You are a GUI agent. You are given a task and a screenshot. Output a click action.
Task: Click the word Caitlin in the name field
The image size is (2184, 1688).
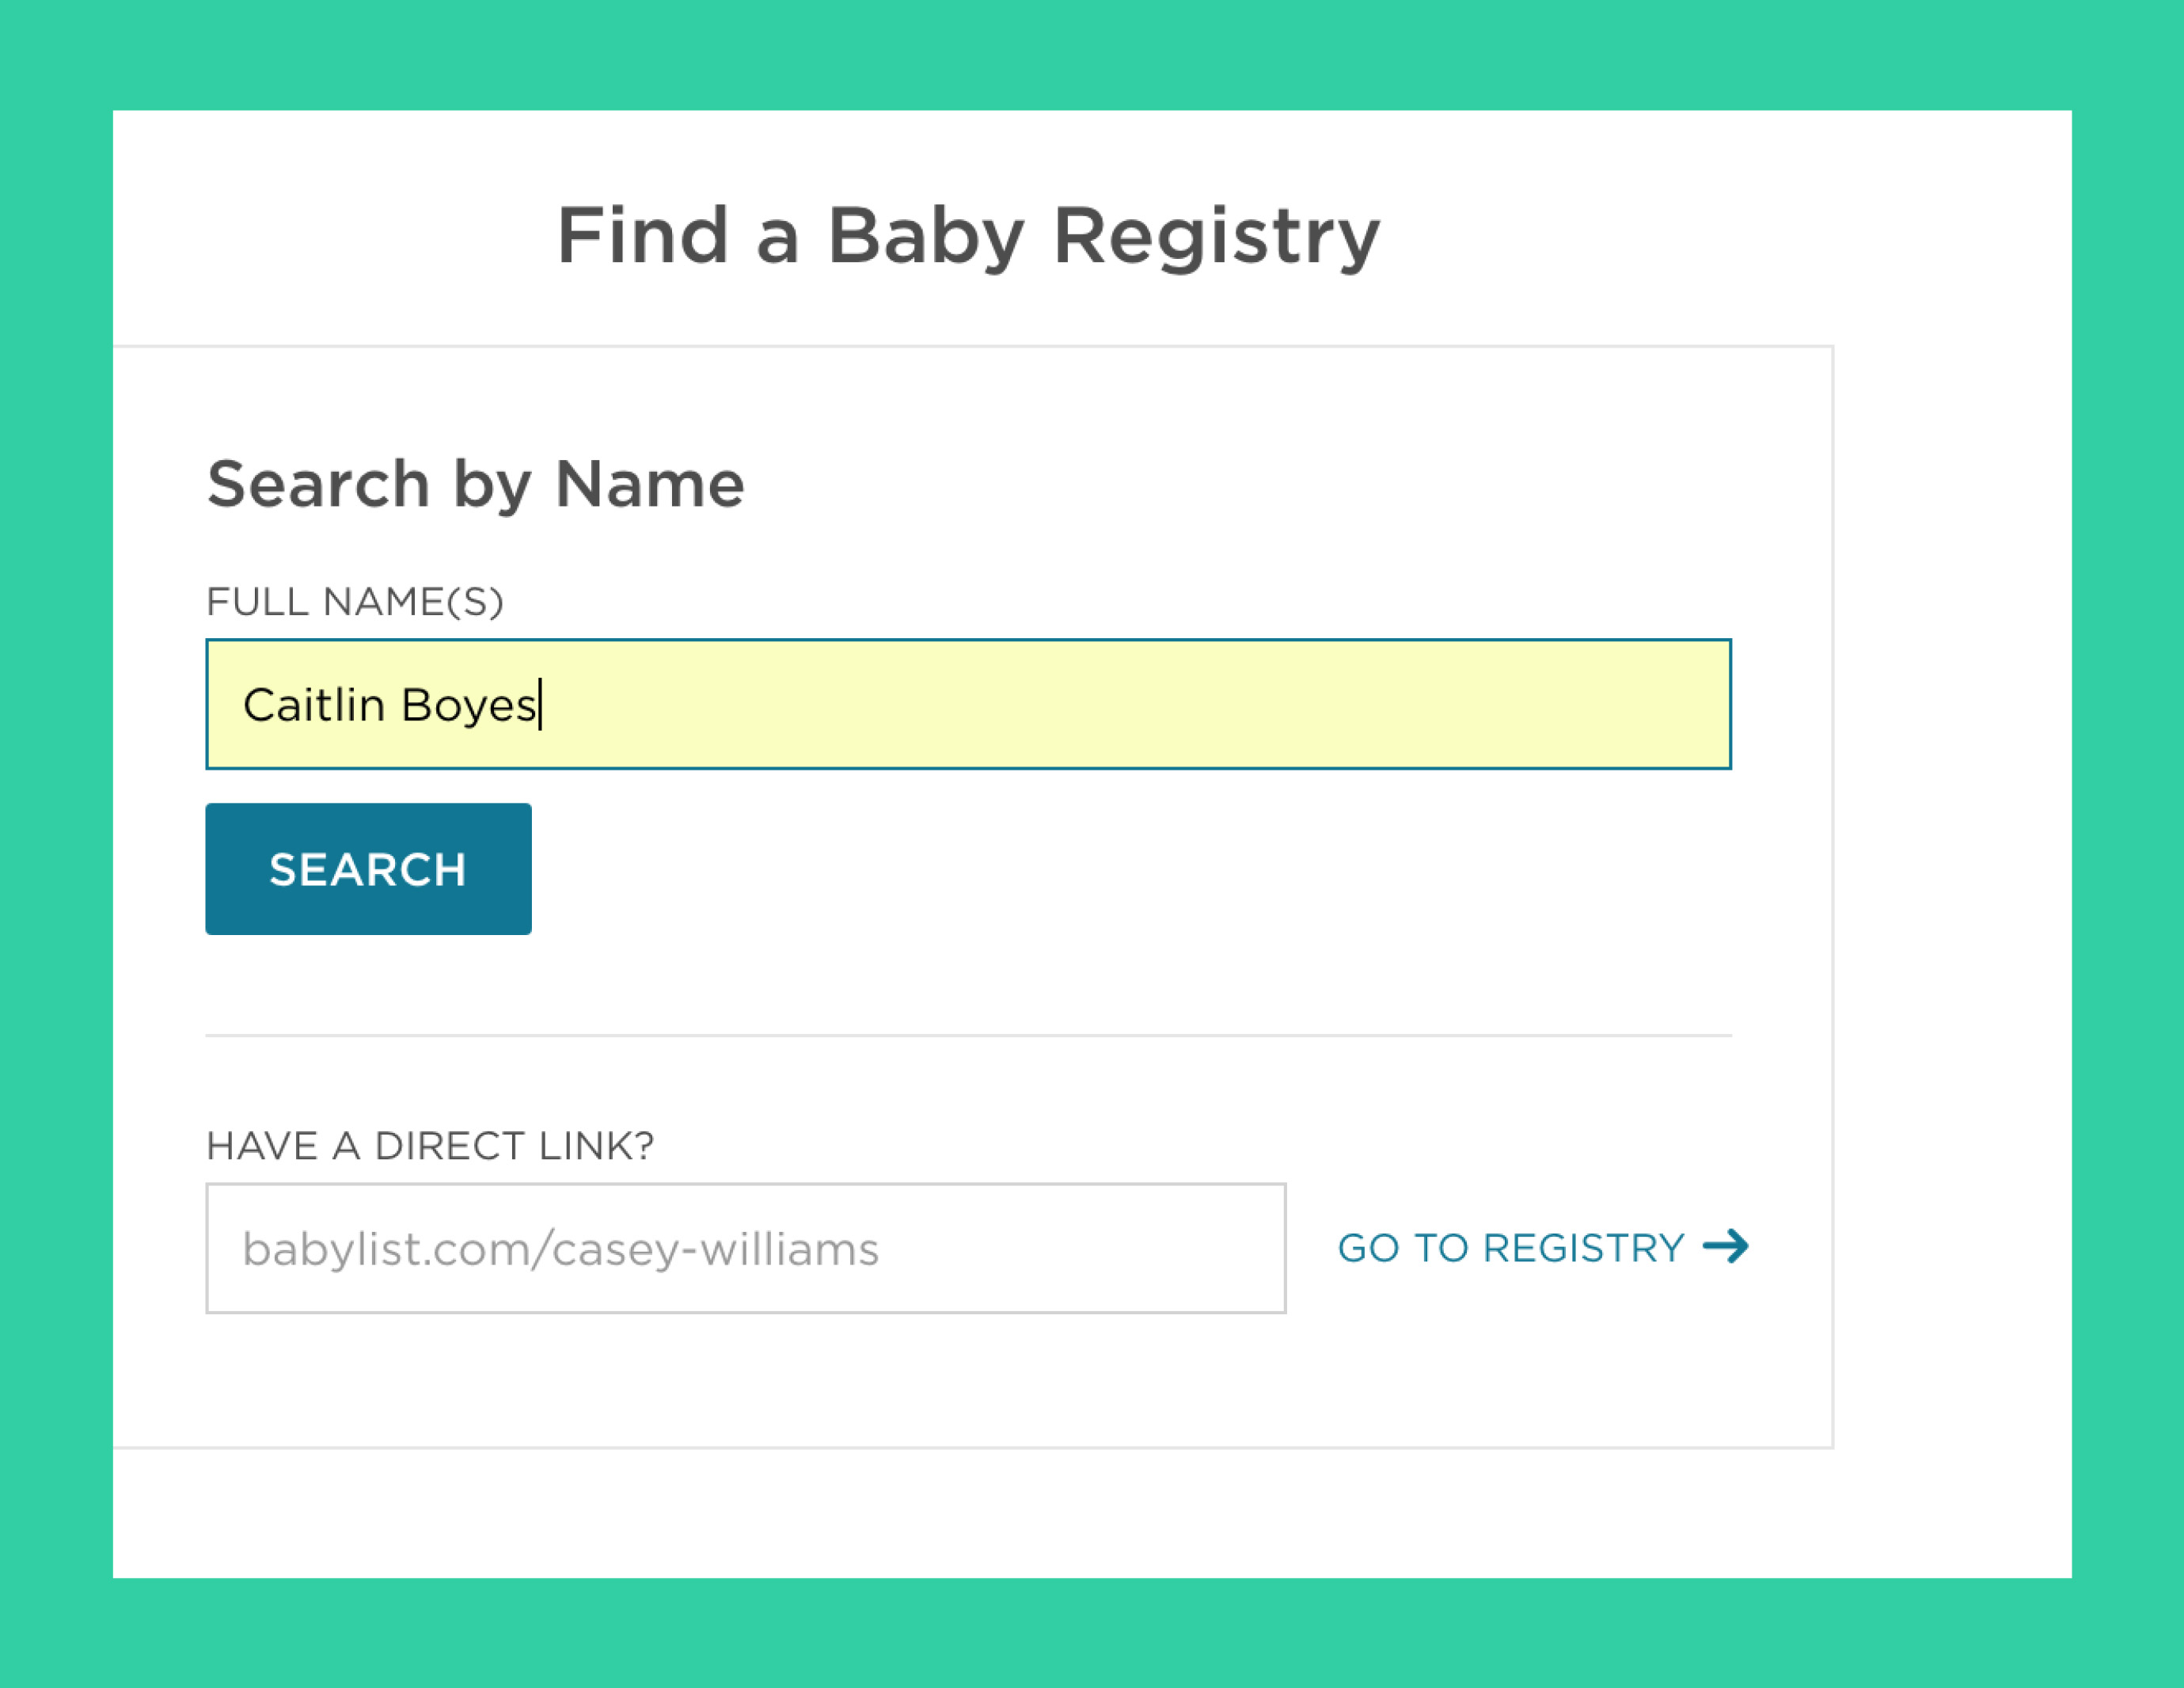coord(314,705)
